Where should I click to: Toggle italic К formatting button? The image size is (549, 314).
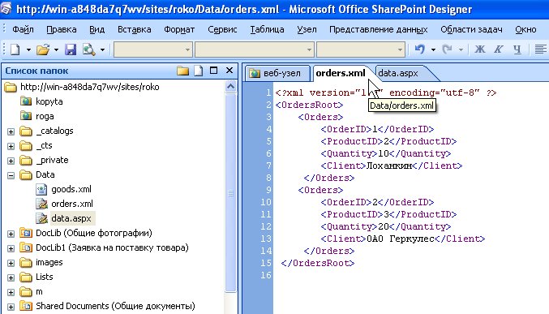(x=499, y=49)
